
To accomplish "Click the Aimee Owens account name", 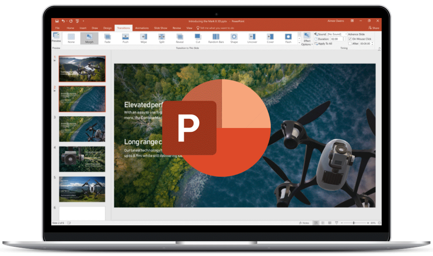I will 335,21.
